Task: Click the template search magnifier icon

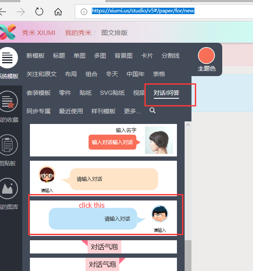Action: point(153,110)
